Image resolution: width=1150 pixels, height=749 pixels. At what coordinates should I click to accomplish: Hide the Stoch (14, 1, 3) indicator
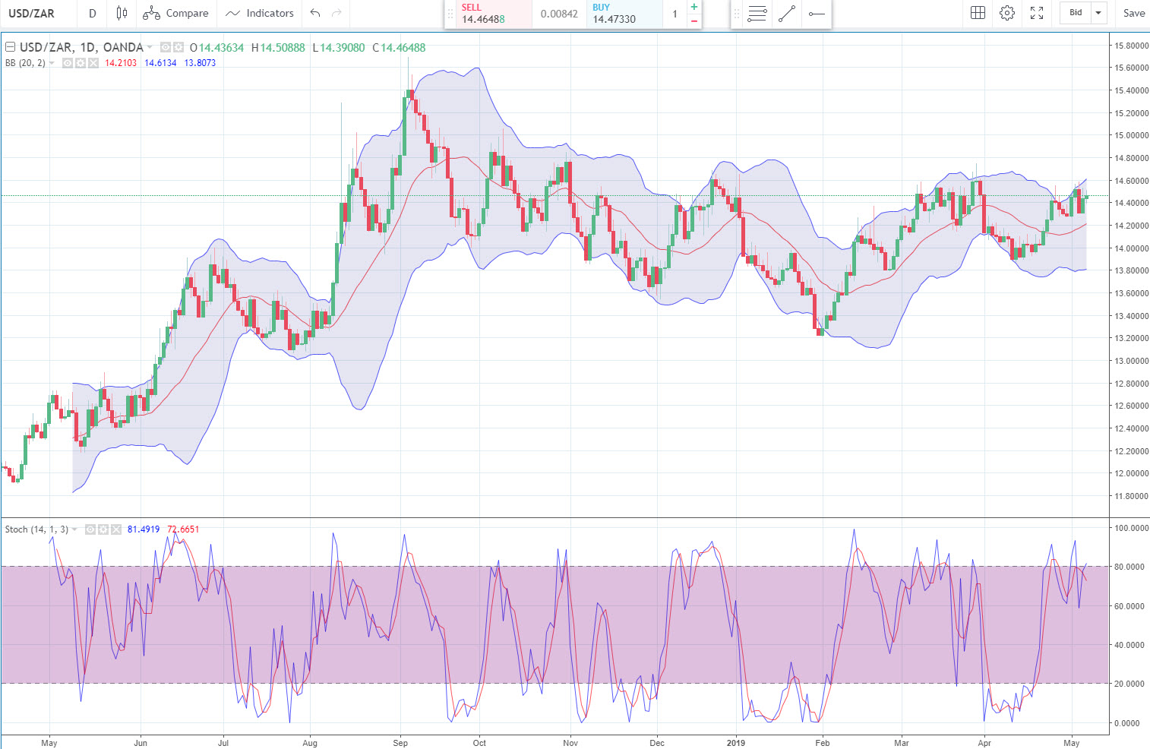pos(90,529)
